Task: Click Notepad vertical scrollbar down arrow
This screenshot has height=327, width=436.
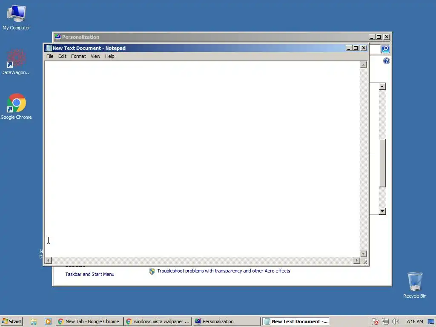Action: (364, 254)
